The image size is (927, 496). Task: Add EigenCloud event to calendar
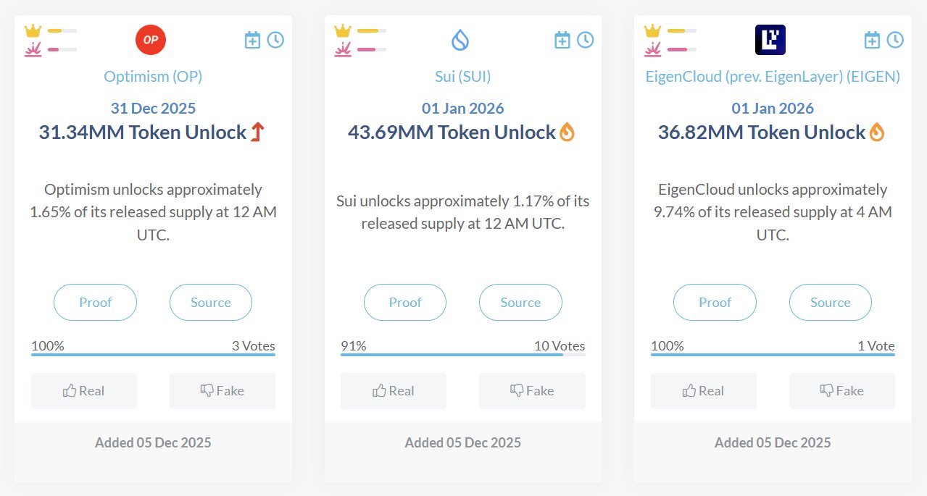(x=872, y=40)
